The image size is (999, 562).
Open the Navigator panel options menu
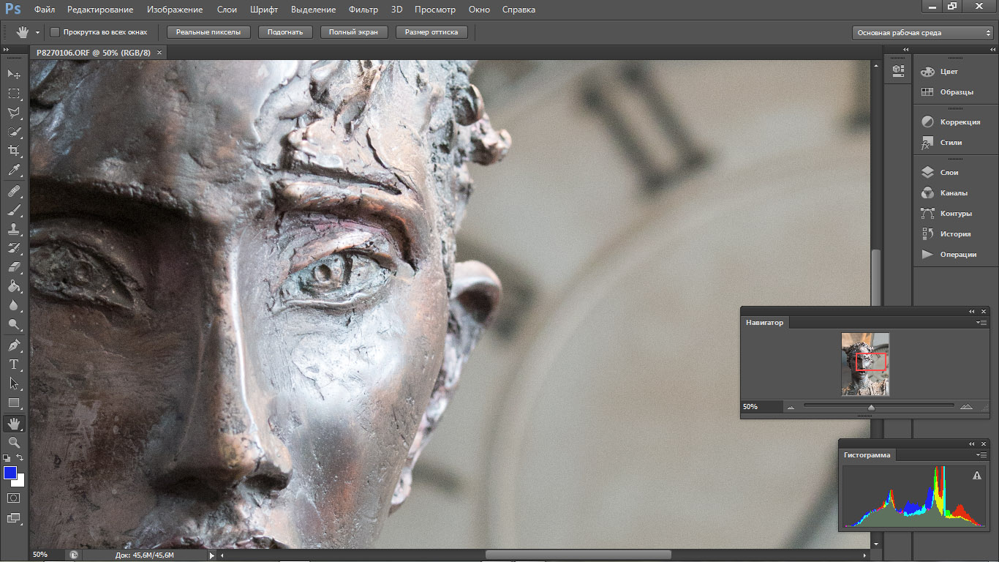coord(982,323)
